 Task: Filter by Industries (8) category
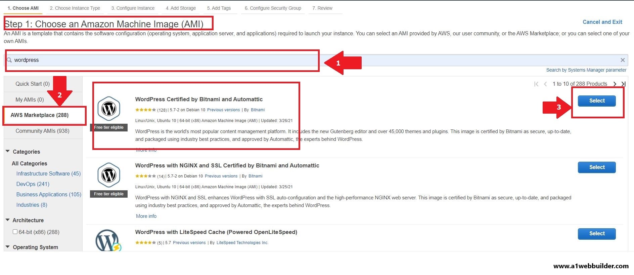[x=32, y=205]
